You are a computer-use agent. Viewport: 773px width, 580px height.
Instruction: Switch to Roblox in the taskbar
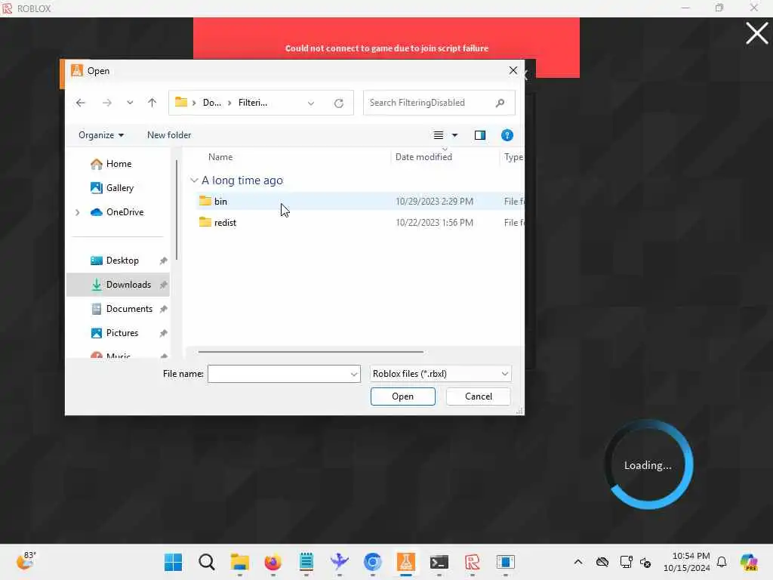(473, 562)
